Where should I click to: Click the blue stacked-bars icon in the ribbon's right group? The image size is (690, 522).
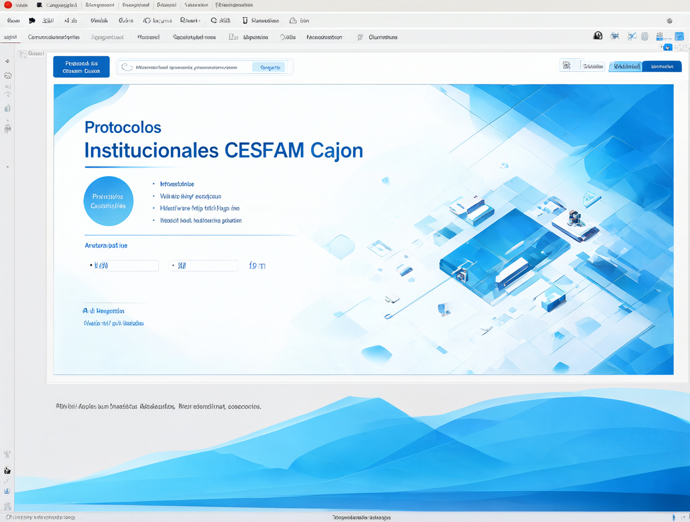pos(660,36)
